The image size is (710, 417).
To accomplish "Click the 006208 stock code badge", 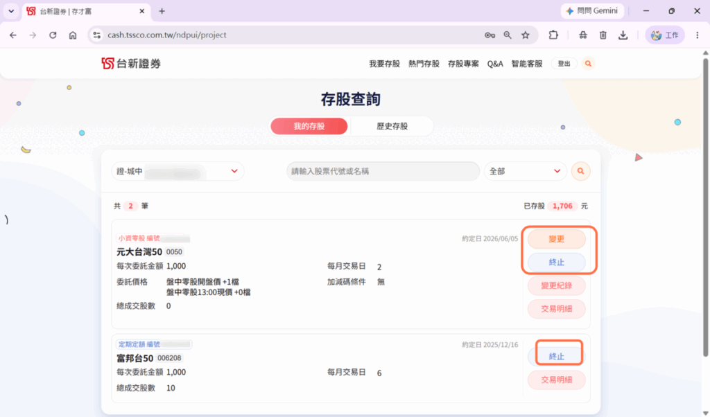I will click(x=169, y=358).
